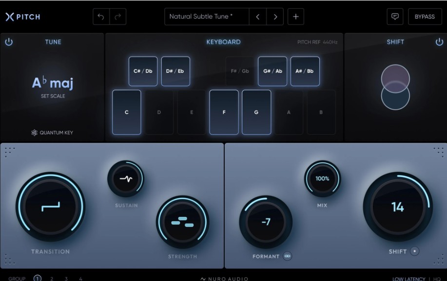Click the undo arrow icon
The image size is (447, 281).
coord(101,16)
